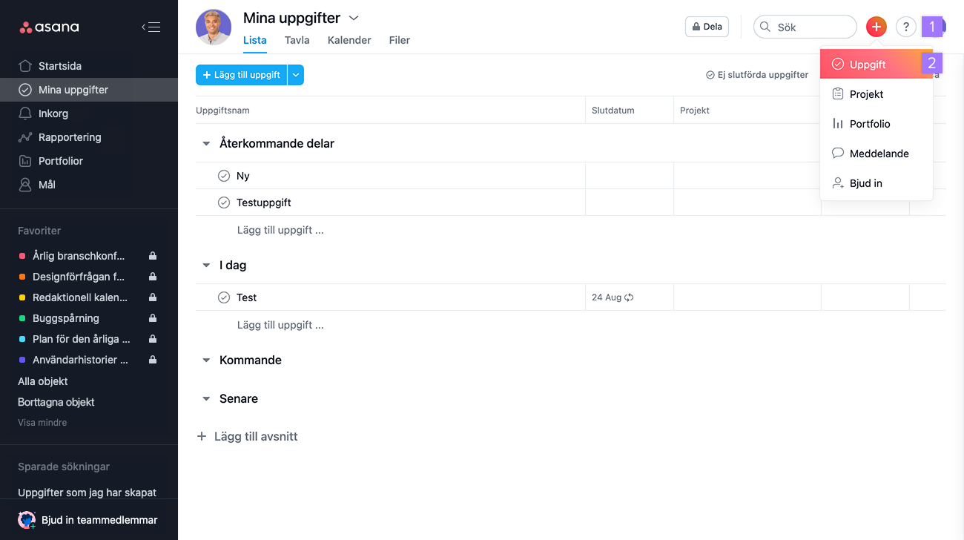This screenshot has height=540, width=964.
Task: Click the Sök search field
Action: pyautogui.click(x=805, y=27)
